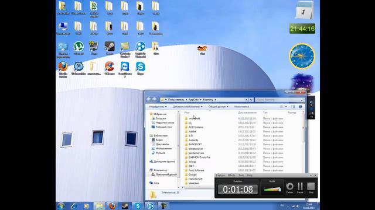Click the Explorer forward navigation button
This screenshot has width=375, height=210.
click(155, 100)
